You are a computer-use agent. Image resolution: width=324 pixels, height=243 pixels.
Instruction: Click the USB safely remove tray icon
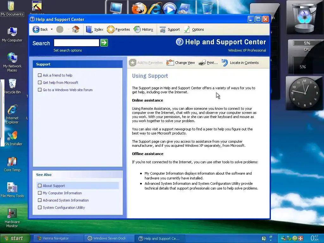tap(289, 239)
